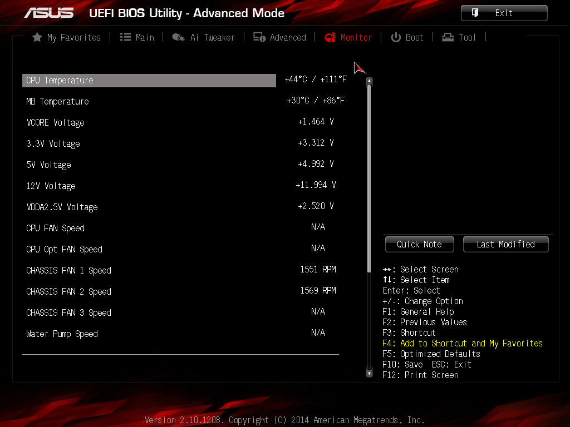The height and width of the screenshot is (427, 570).
Task: Click the Exit button
Action: click(x=504, y=13)
